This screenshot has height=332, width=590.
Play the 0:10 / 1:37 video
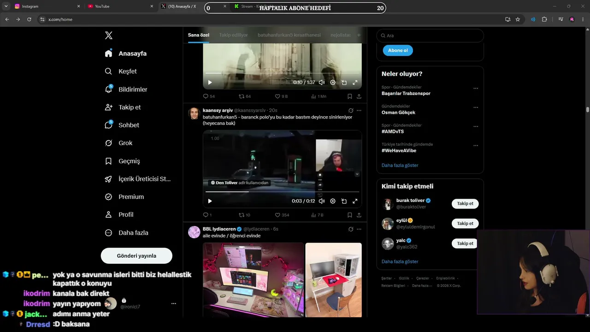point(210,83)
